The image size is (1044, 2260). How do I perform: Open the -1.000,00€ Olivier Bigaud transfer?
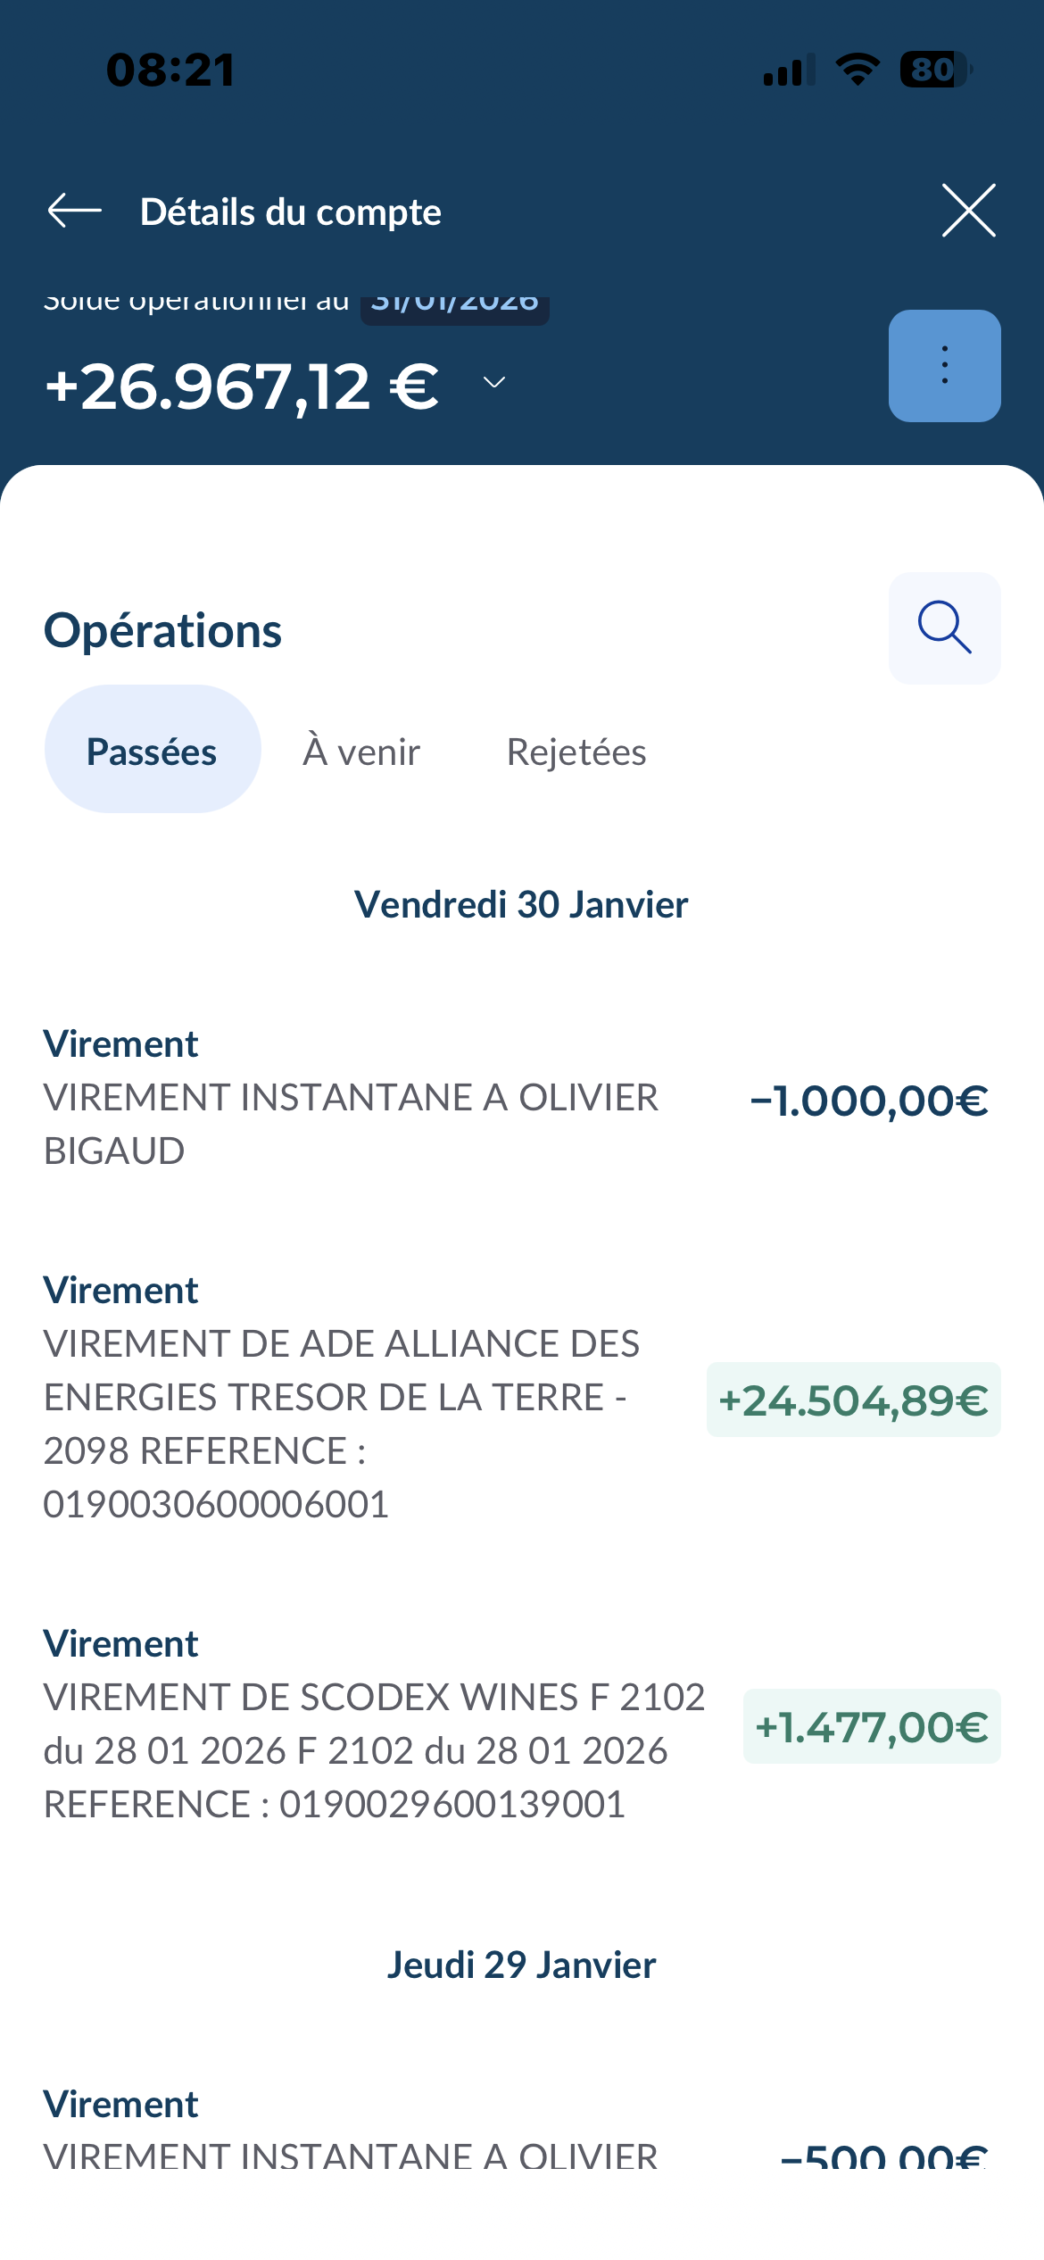click(357, 1099)
